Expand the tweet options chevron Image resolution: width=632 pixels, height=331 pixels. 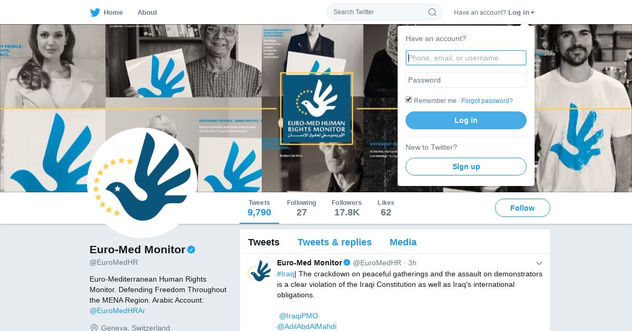click(x=539, y=263)
